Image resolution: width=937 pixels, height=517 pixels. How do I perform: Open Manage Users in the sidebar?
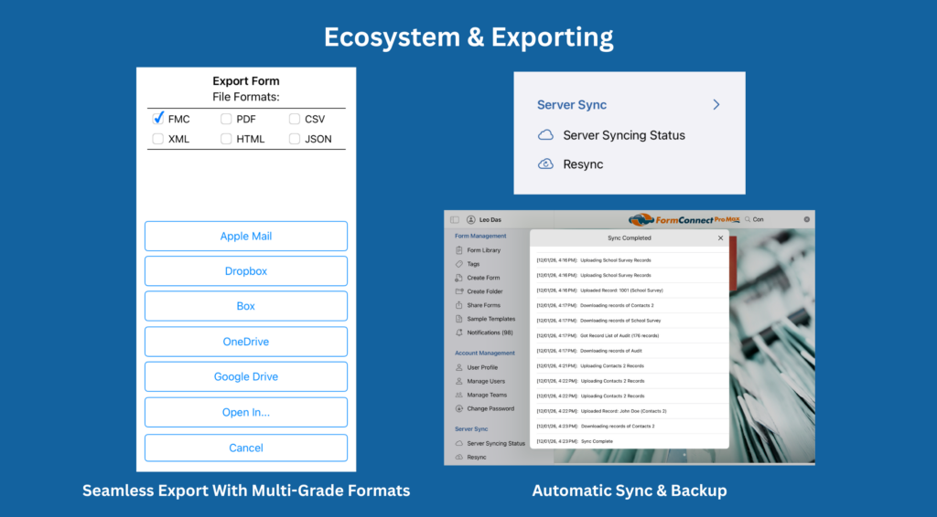(x=485, y=381)
